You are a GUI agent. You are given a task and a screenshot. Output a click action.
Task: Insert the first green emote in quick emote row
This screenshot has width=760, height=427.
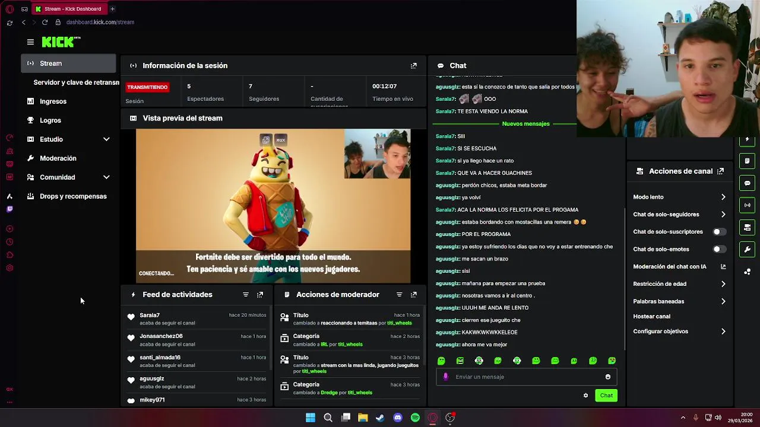[441, 361]
